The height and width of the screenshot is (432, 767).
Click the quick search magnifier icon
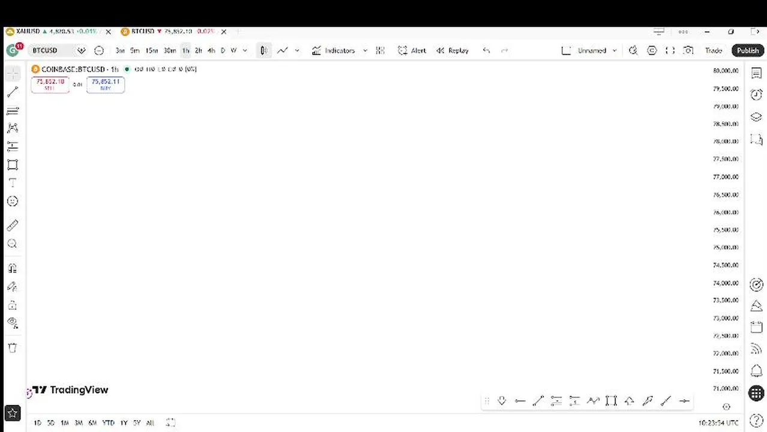(633, 50)
